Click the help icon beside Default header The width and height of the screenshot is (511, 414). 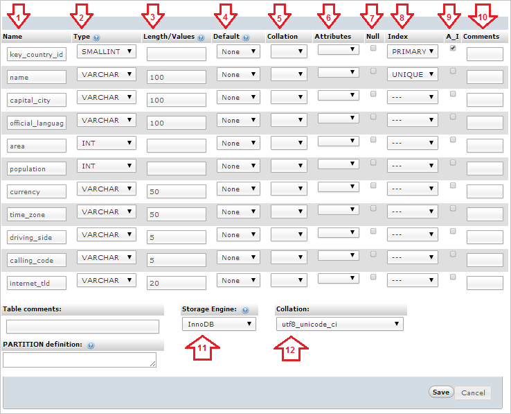pos(246,37)
